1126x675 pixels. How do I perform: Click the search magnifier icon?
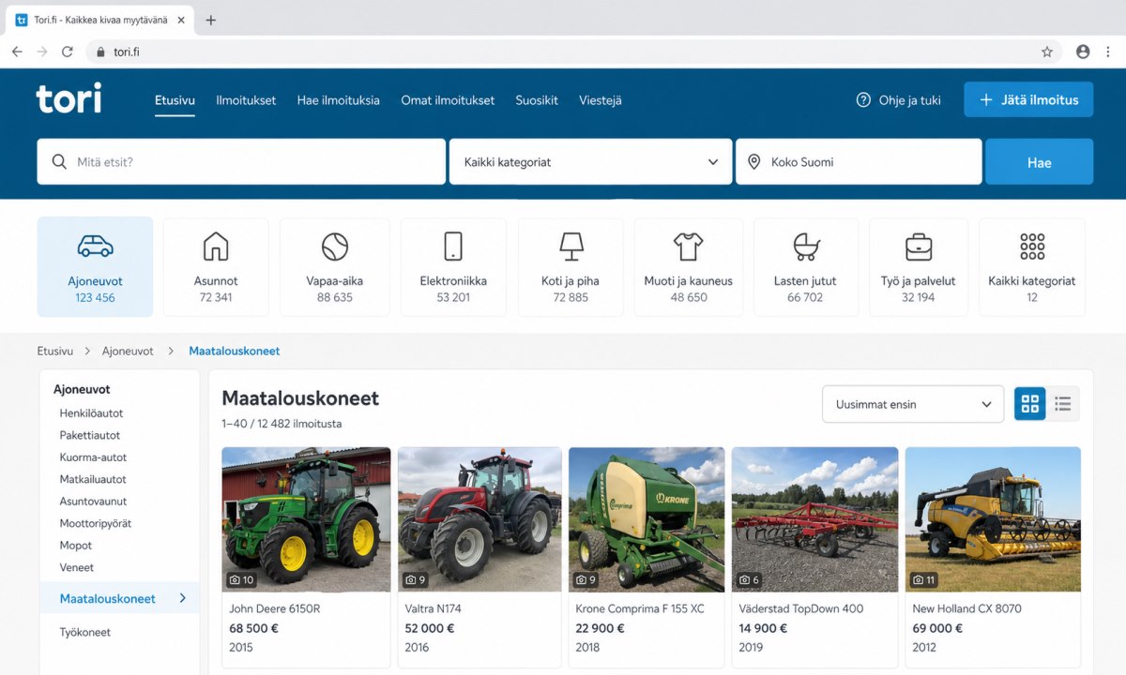click(x=59, y=161)
